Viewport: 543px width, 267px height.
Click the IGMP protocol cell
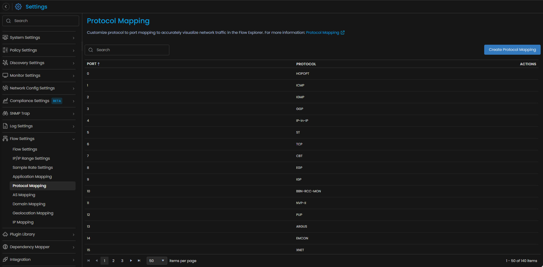click(300, 97)
